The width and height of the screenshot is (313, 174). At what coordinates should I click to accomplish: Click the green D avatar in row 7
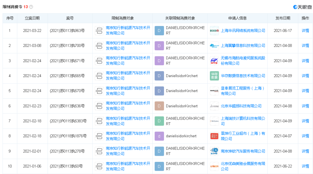pos(159,121)
